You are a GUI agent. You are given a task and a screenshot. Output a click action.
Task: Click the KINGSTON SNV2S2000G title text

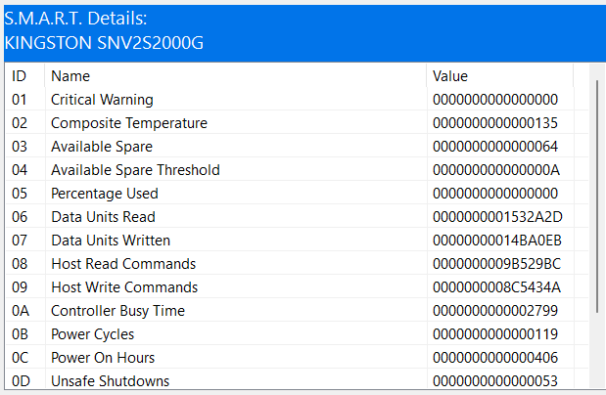pyautogui.click(x=104, y=43)
